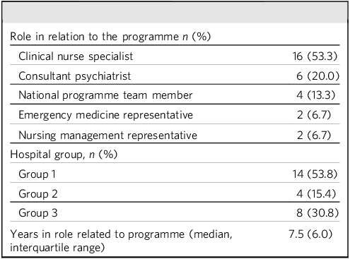350x259 pixels.
Task: Select National programme team member label
Action: [105, 95]
